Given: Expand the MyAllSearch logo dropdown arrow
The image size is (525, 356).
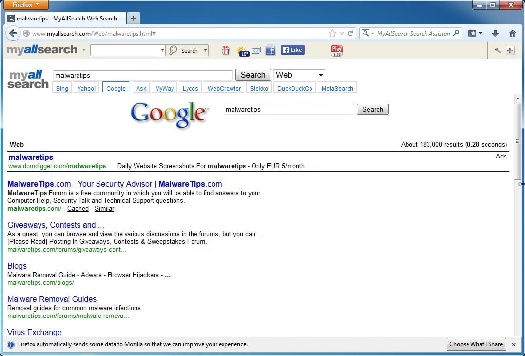Looking at the screenshot, I should coord(84,50).
